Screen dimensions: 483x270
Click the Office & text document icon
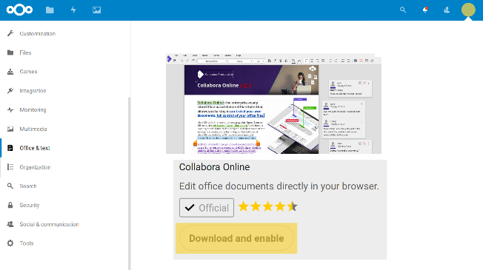[x=10, y=148]
